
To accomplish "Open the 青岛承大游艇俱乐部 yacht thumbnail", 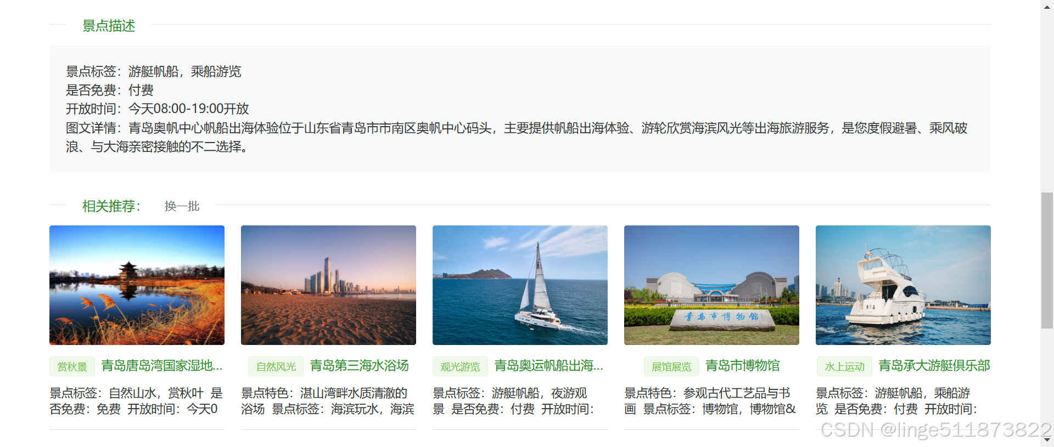I will 903,285.
